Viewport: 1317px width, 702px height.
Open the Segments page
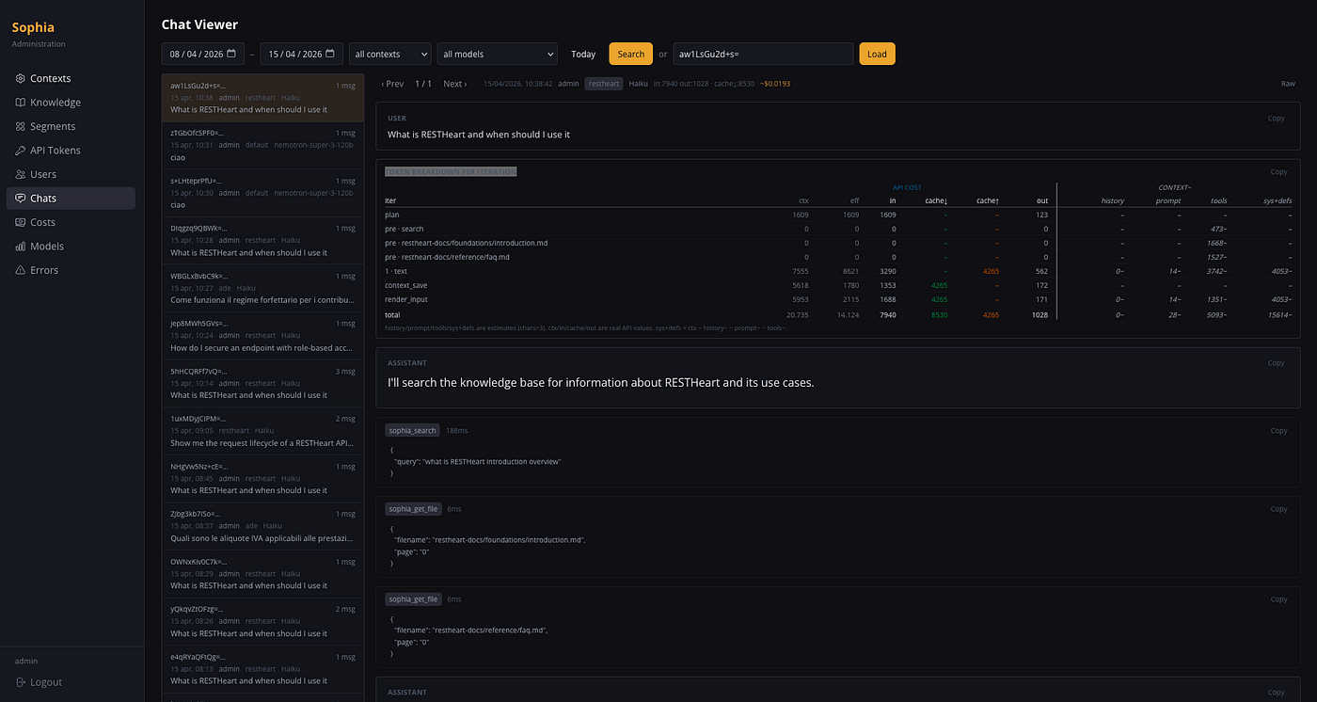pos(71,127)
